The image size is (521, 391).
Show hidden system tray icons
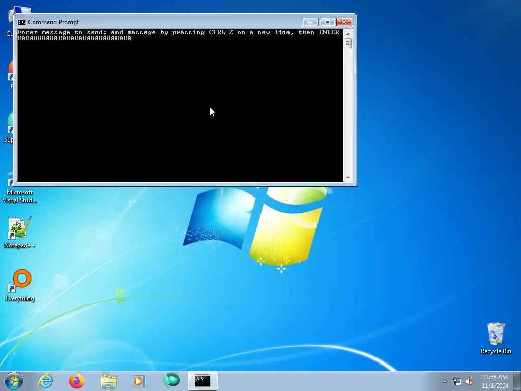pyautogui.click(x=445, y=381)
